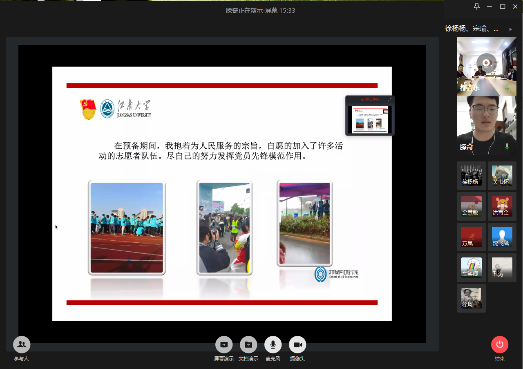The image size is (523, 369).
Task: Click 沈飞凤's blue default avatar
Action: point(502,237)
